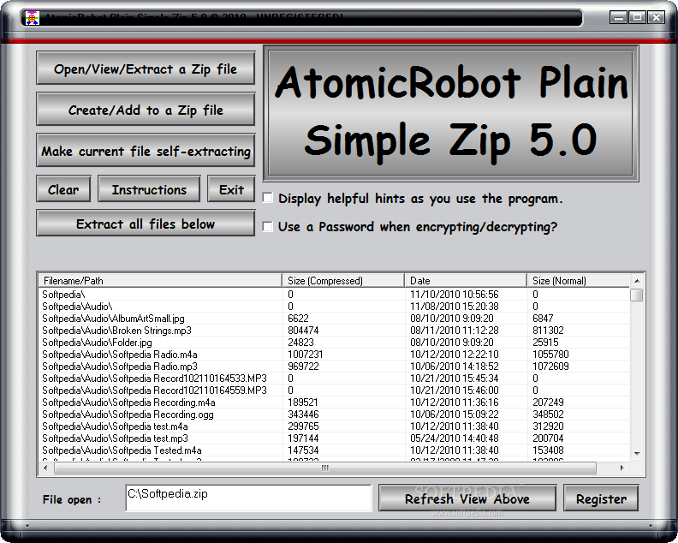Make current file self-extracting
Viewport: 678px width, 543px height.
(x=146, y=151)
